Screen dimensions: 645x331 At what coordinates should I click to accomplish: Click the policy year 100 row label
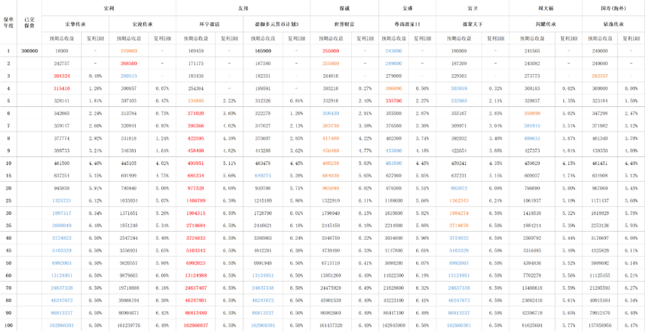pos(8,326)
